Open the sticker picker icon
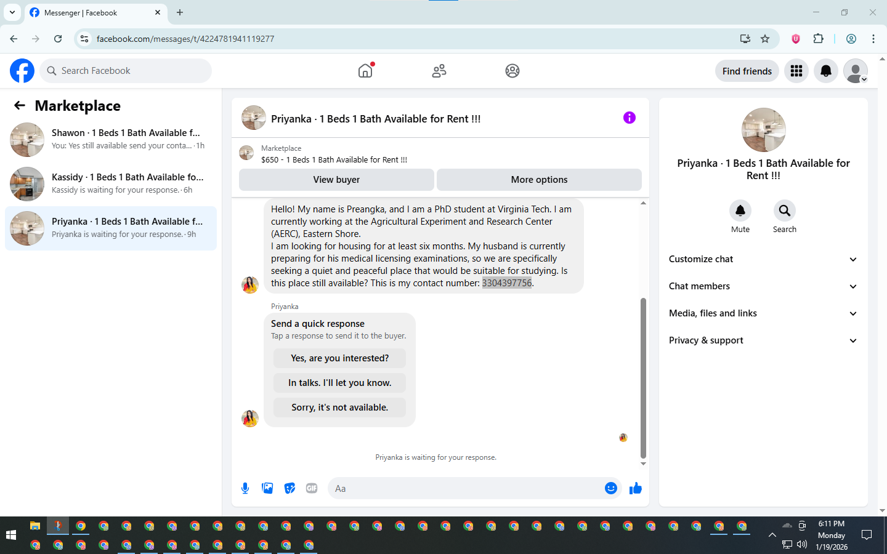This screenshot has width=887, height=554. coord(290,488)
